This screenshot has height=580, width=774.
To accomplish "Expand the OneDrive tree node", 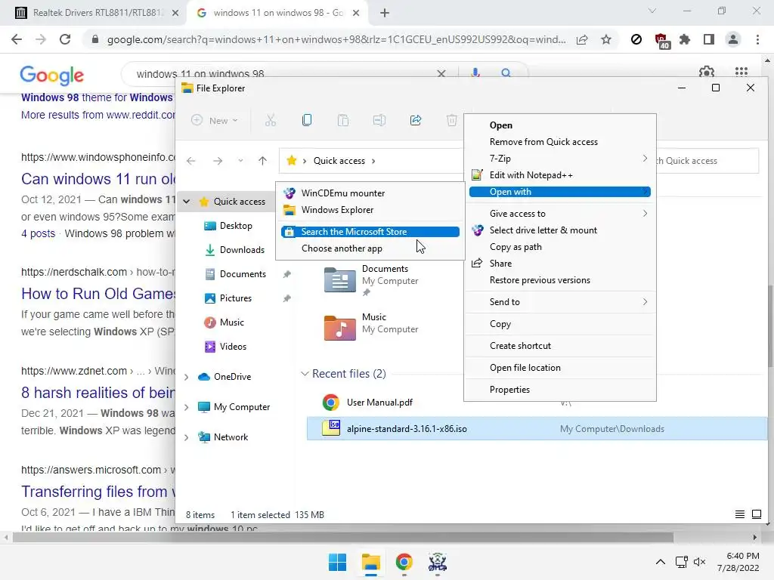I will coord(186,377).
